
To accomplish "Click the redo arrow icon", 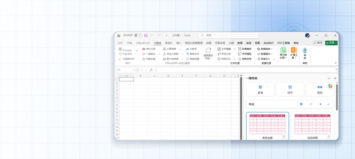I will point(159,35).
